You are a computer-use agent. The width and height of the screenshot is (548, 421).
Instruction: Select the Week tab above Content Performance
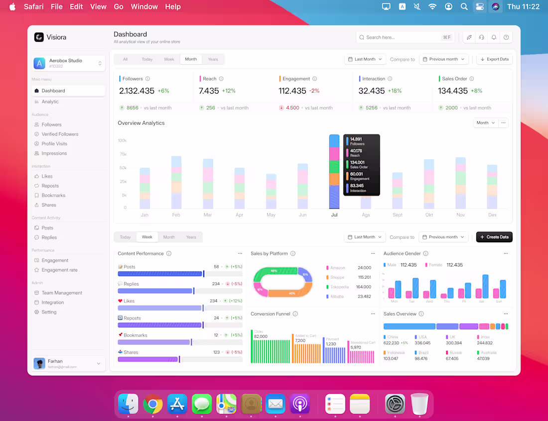147,237
